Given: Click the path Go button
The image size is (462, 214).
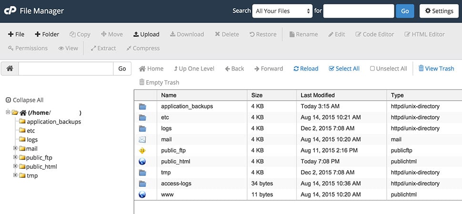Looking at the screenshot, I should tap(122, 69).
